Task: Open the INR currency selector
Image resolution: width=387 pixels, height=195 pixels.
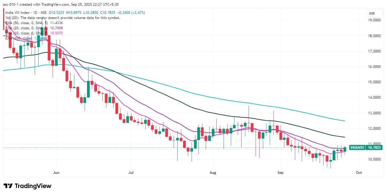Action: pos(372,13)
